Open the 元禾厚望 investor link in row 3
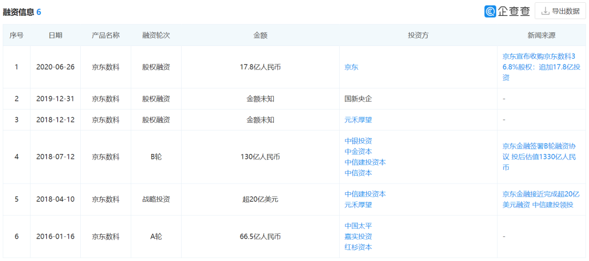Screen dimensions: 589x261 tap(358, 120)
